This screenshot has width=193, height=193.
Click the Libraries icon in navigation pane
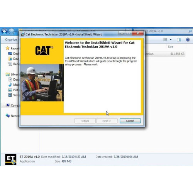click(8, 74)
